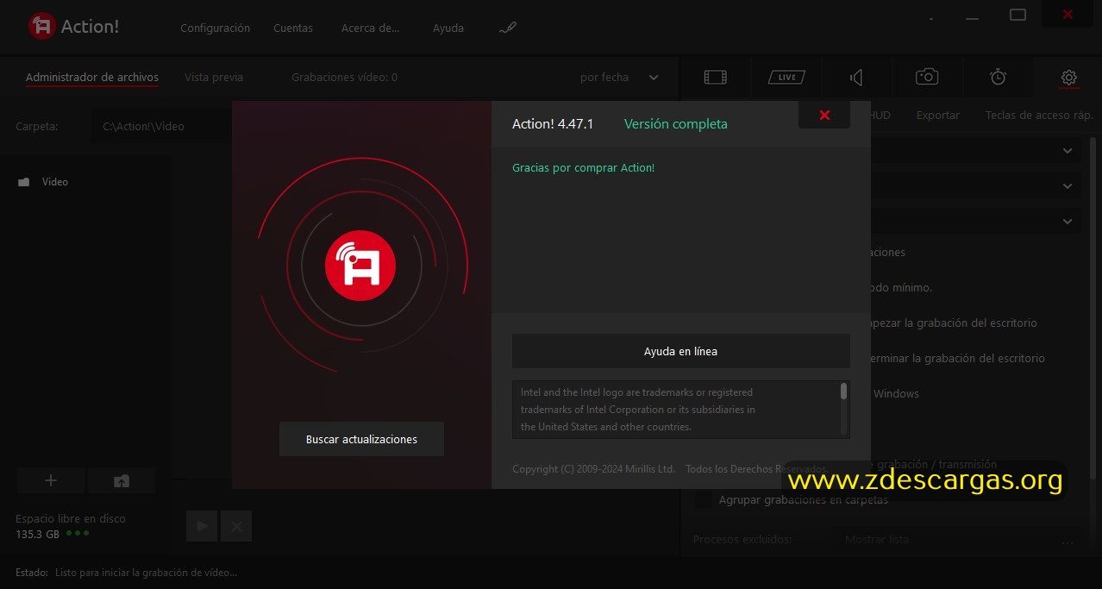Viewport: 1102px width, 589px height.
Task: Click the '135.3 GB' free space value
Action: point(37,534)
